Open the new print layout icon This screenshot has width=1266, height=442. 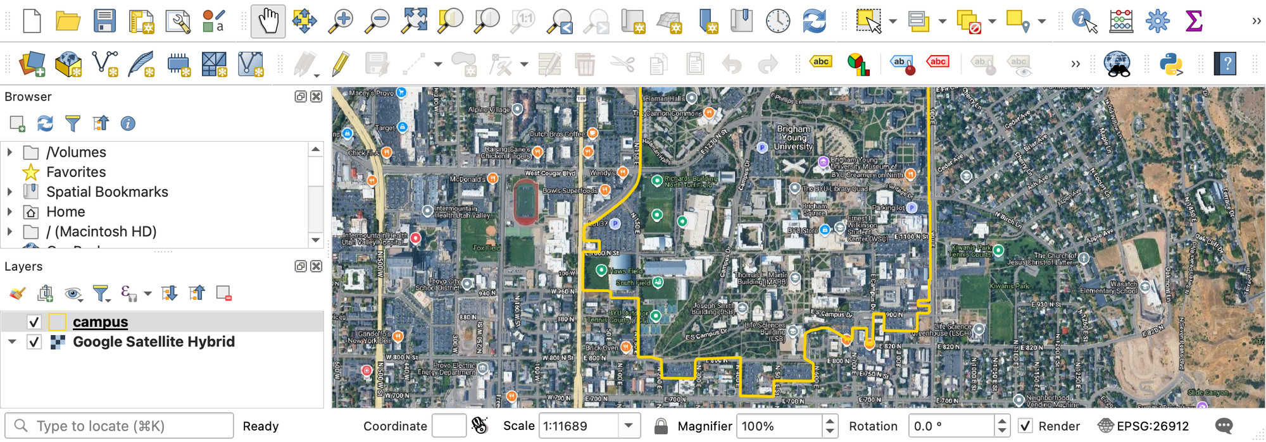(x=141, y=21)
